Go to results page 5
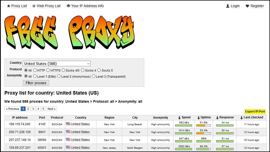Viewport: 270px width, 152px height. [43, 109]
